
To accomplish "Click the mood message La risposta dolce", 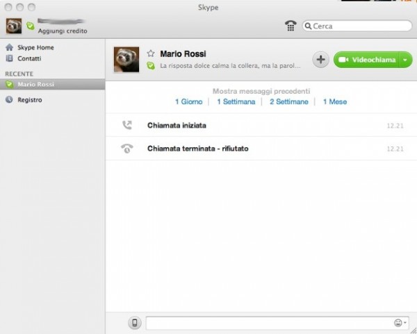I will point(230,66).
